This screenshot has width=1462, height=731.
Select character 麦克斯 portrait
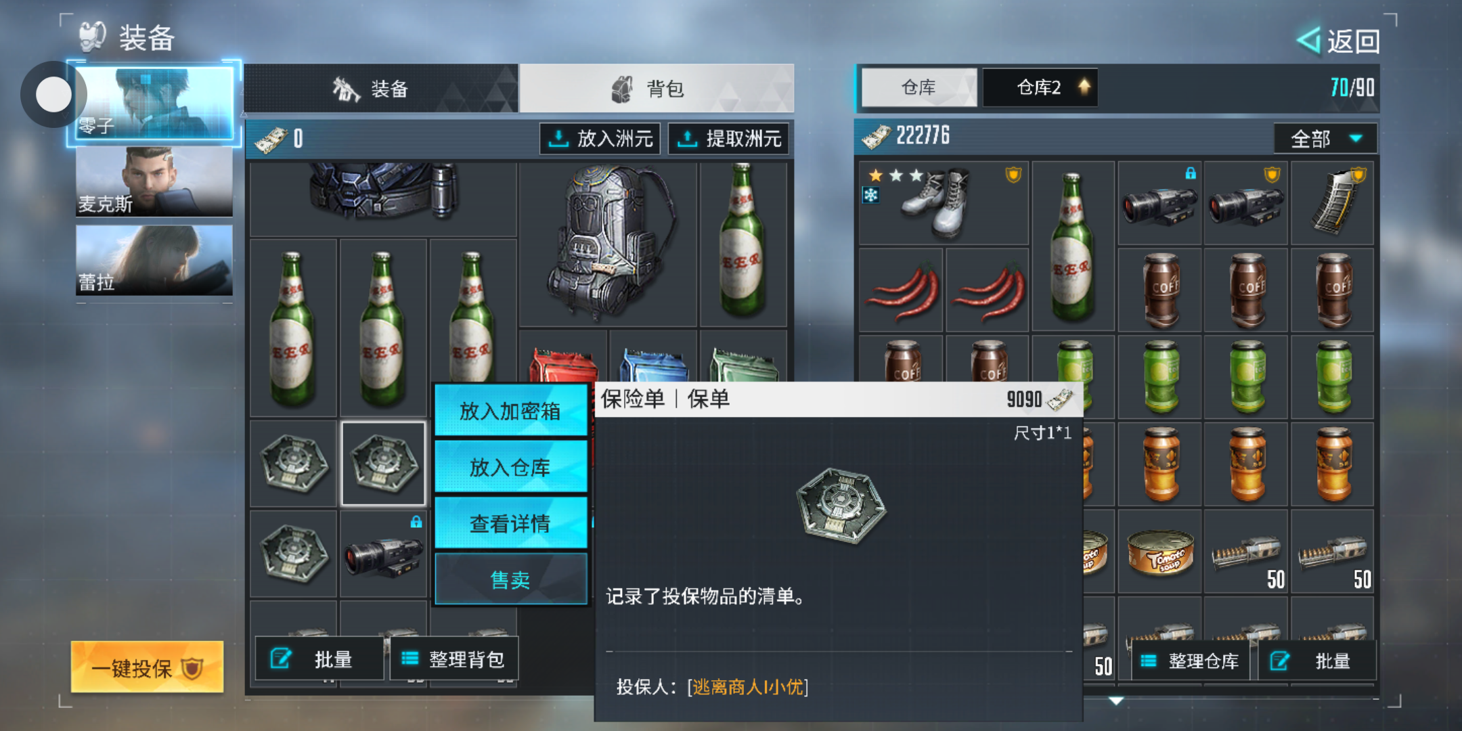pos(154,181)
